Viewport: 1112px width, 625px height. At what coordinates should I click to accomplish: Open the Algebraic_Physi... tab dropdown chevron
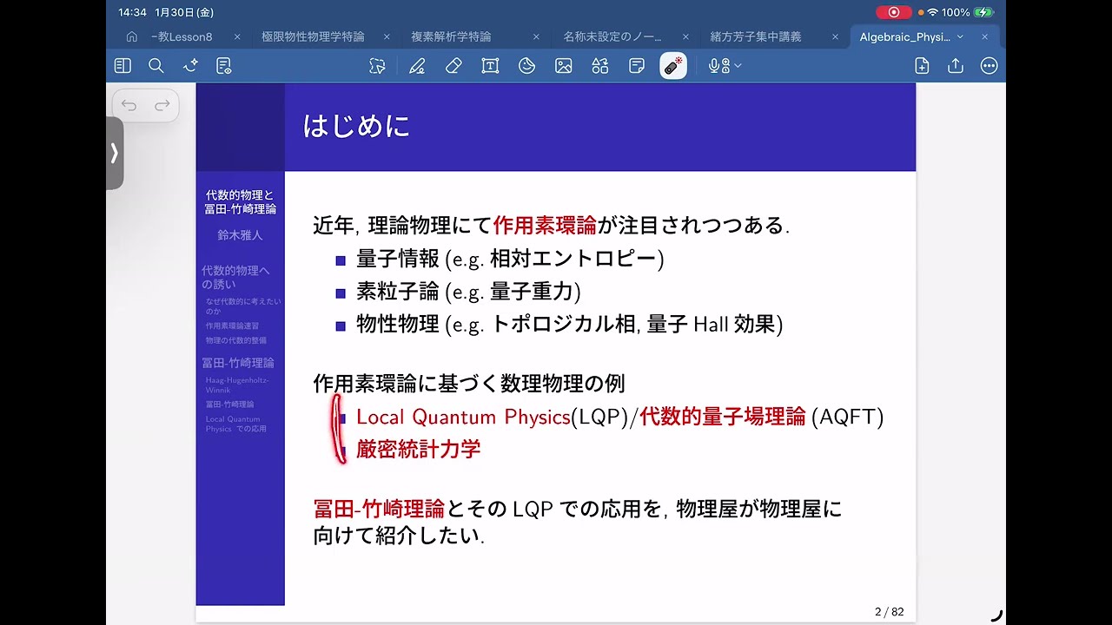pos(960,37)
